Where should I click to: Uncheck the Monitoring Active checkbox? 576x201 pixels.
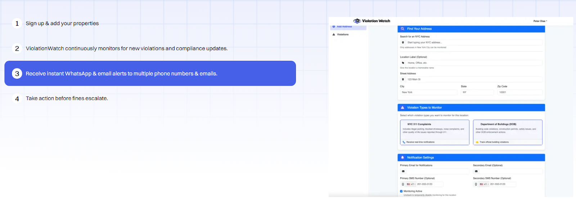click(401, 191)
